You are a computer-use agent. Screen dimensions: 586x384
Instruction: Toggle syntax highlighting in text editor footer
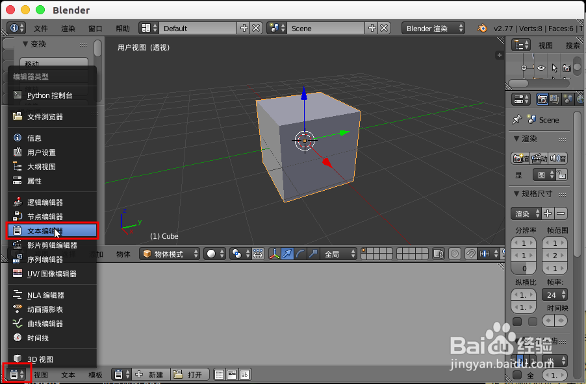244,375
